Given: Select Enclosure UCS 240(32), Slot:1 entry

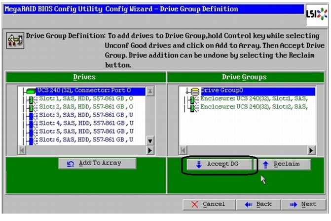Looking at the screenshot, I should point(254,98).
